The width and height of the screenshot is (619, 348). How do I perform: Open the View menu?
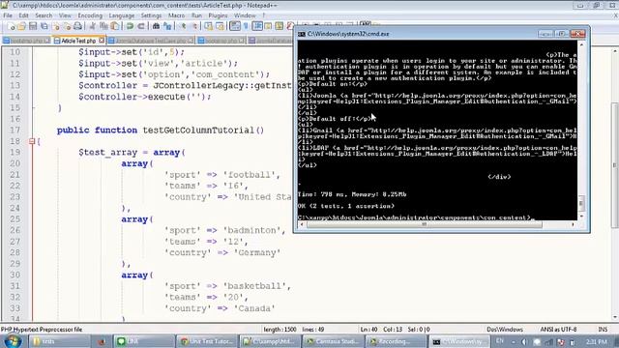point(65,15)
